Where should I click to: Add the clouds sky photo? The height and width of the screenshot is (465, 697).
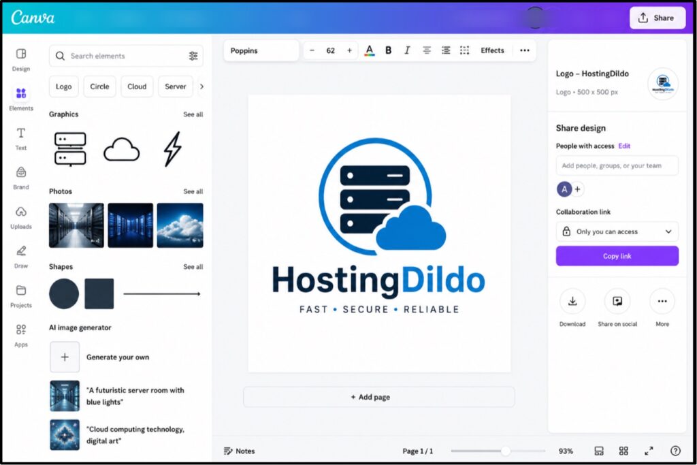[180, 225]
